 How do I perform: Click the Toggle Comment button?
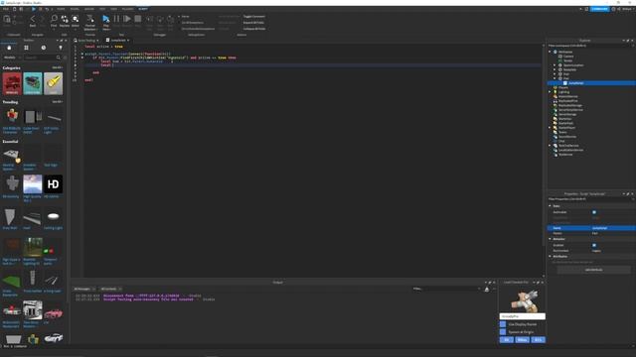[254, 17]
